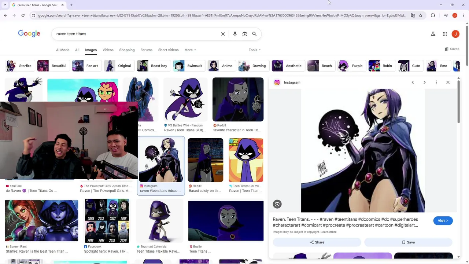Image resolution: width=469 pixels, height=264 pixels.
Task: Expand the More search filters dropdown
Action: pos(190,50)
